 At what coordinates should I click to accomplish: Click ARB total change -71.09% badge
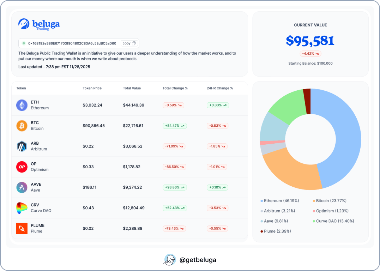pyautogui.click(x=174, y=146)
